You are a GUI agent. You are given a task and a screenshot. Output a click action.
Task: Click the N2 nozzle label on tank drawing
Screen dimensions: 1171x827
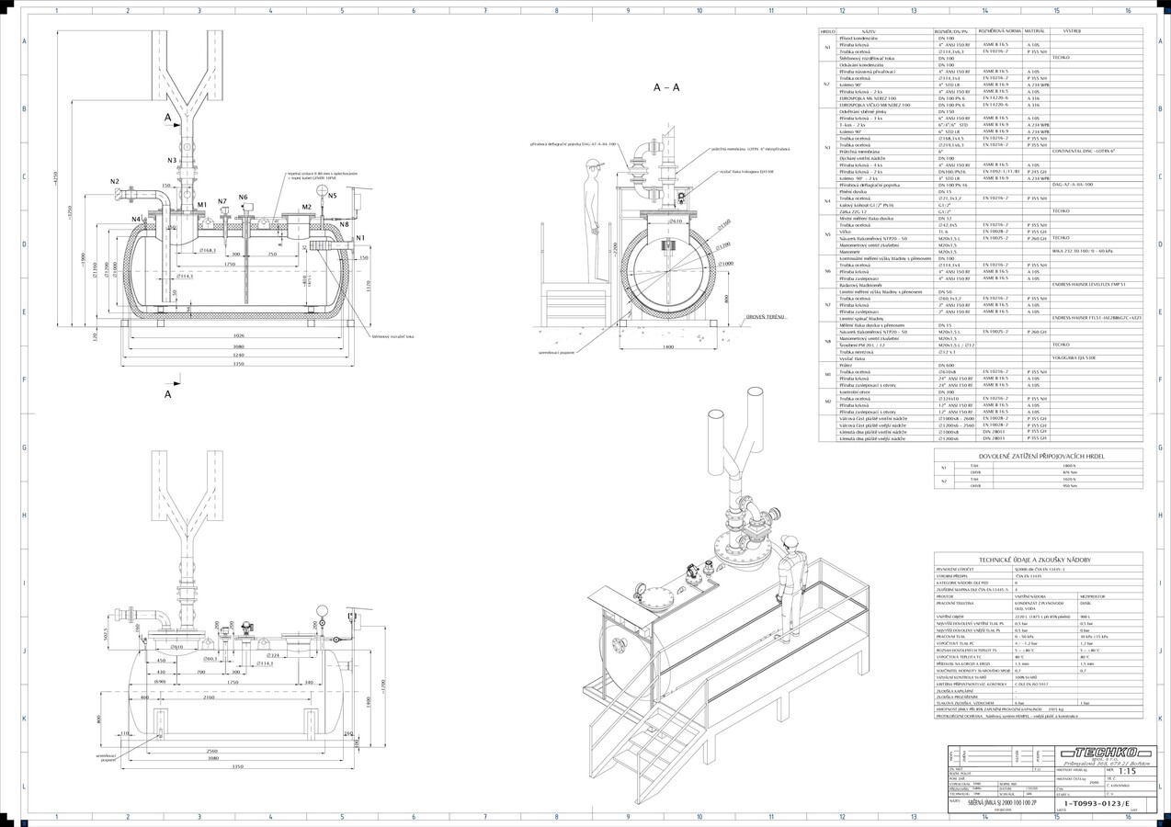point(115,182)
